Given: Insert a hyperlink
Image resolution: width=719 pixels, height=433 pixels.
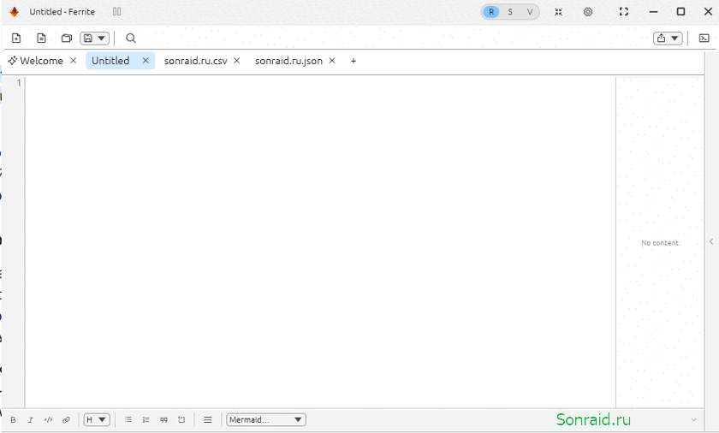Looking at the screenshot, I should coord(66,419).
